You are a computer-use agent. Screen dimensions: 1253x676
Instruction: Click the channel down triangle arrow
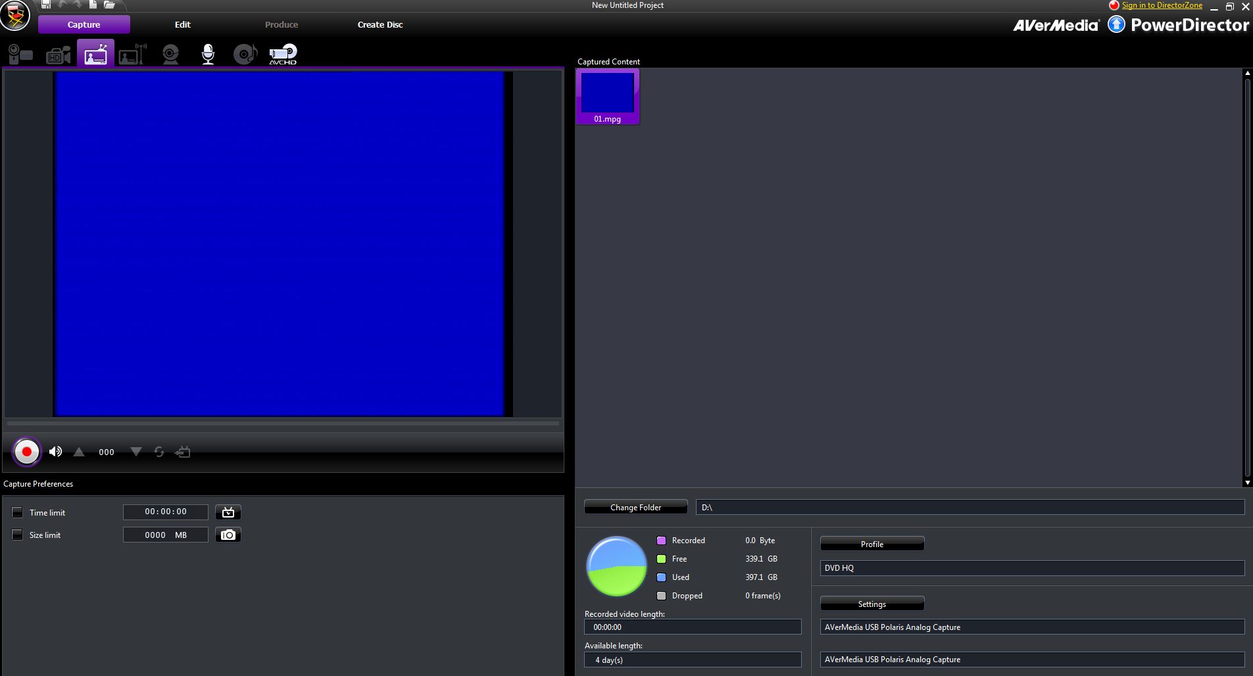(x=136, y=452)
